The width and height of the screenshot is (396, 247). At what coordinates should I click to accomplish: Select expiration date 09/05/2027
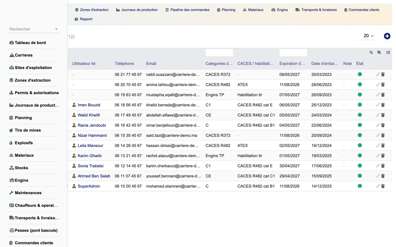(289, 74)
